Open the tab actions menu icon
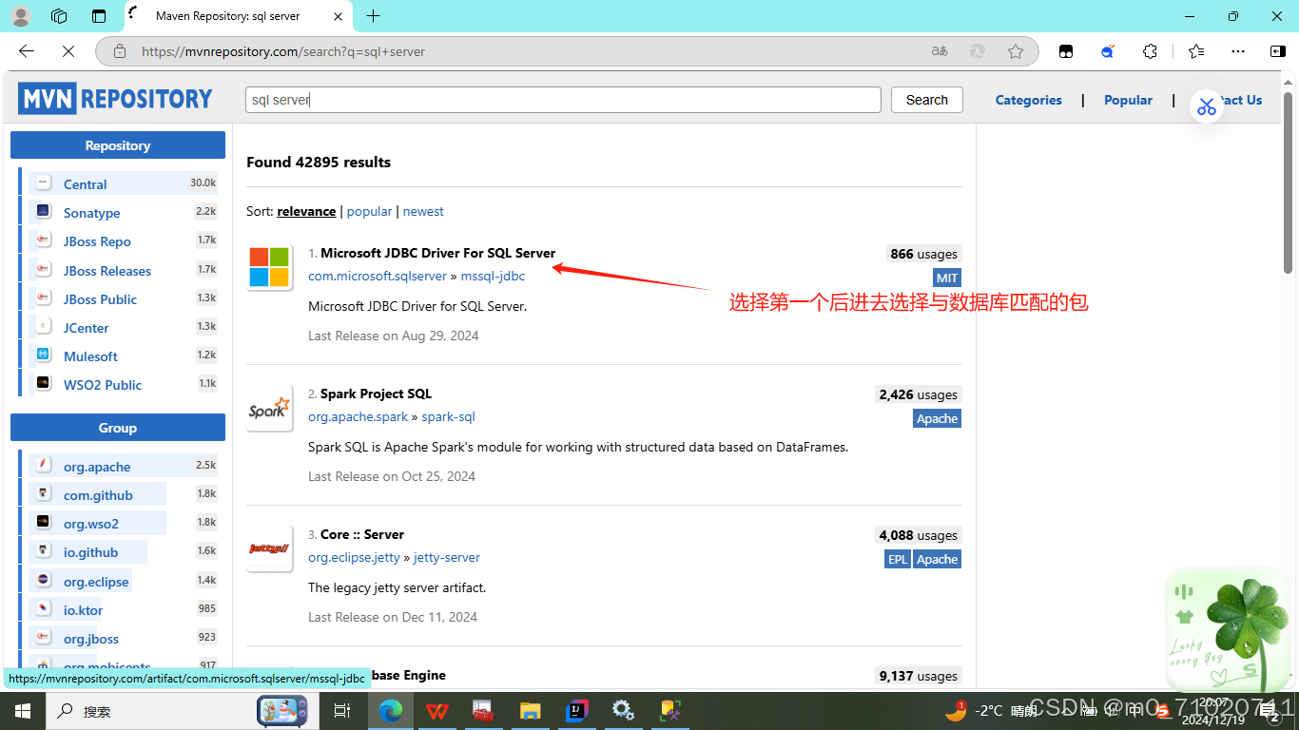The image size is (1299, 730). point(99,16)
